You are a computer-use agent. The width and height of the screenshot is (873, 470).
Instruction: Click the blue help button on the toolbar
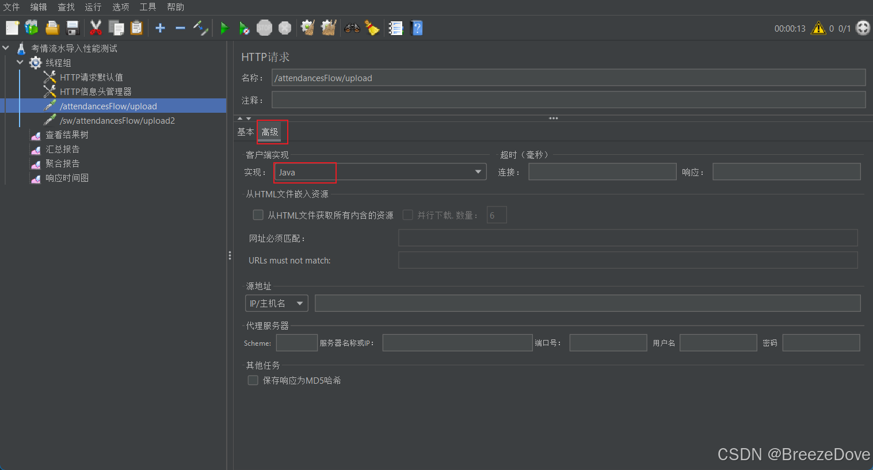(x=416, y=28)
